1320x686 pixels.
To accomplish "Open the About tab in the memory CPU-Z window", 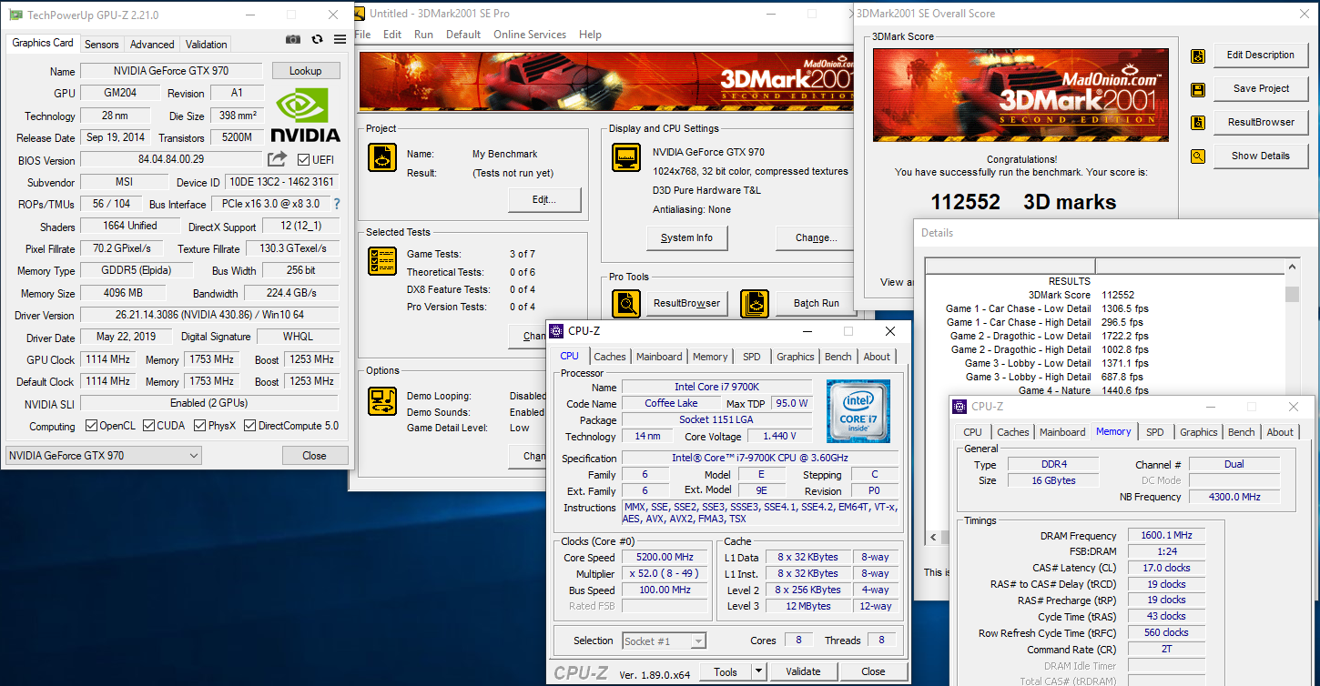I will pyautogui.click(x=1280, y=432).
